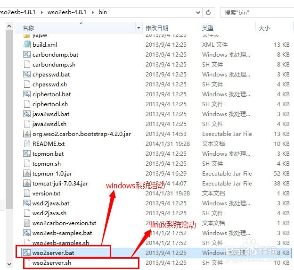Click the java2wsdl.sh file icon
The height and width of the screenshot is (270, 294).
(27, 124)
